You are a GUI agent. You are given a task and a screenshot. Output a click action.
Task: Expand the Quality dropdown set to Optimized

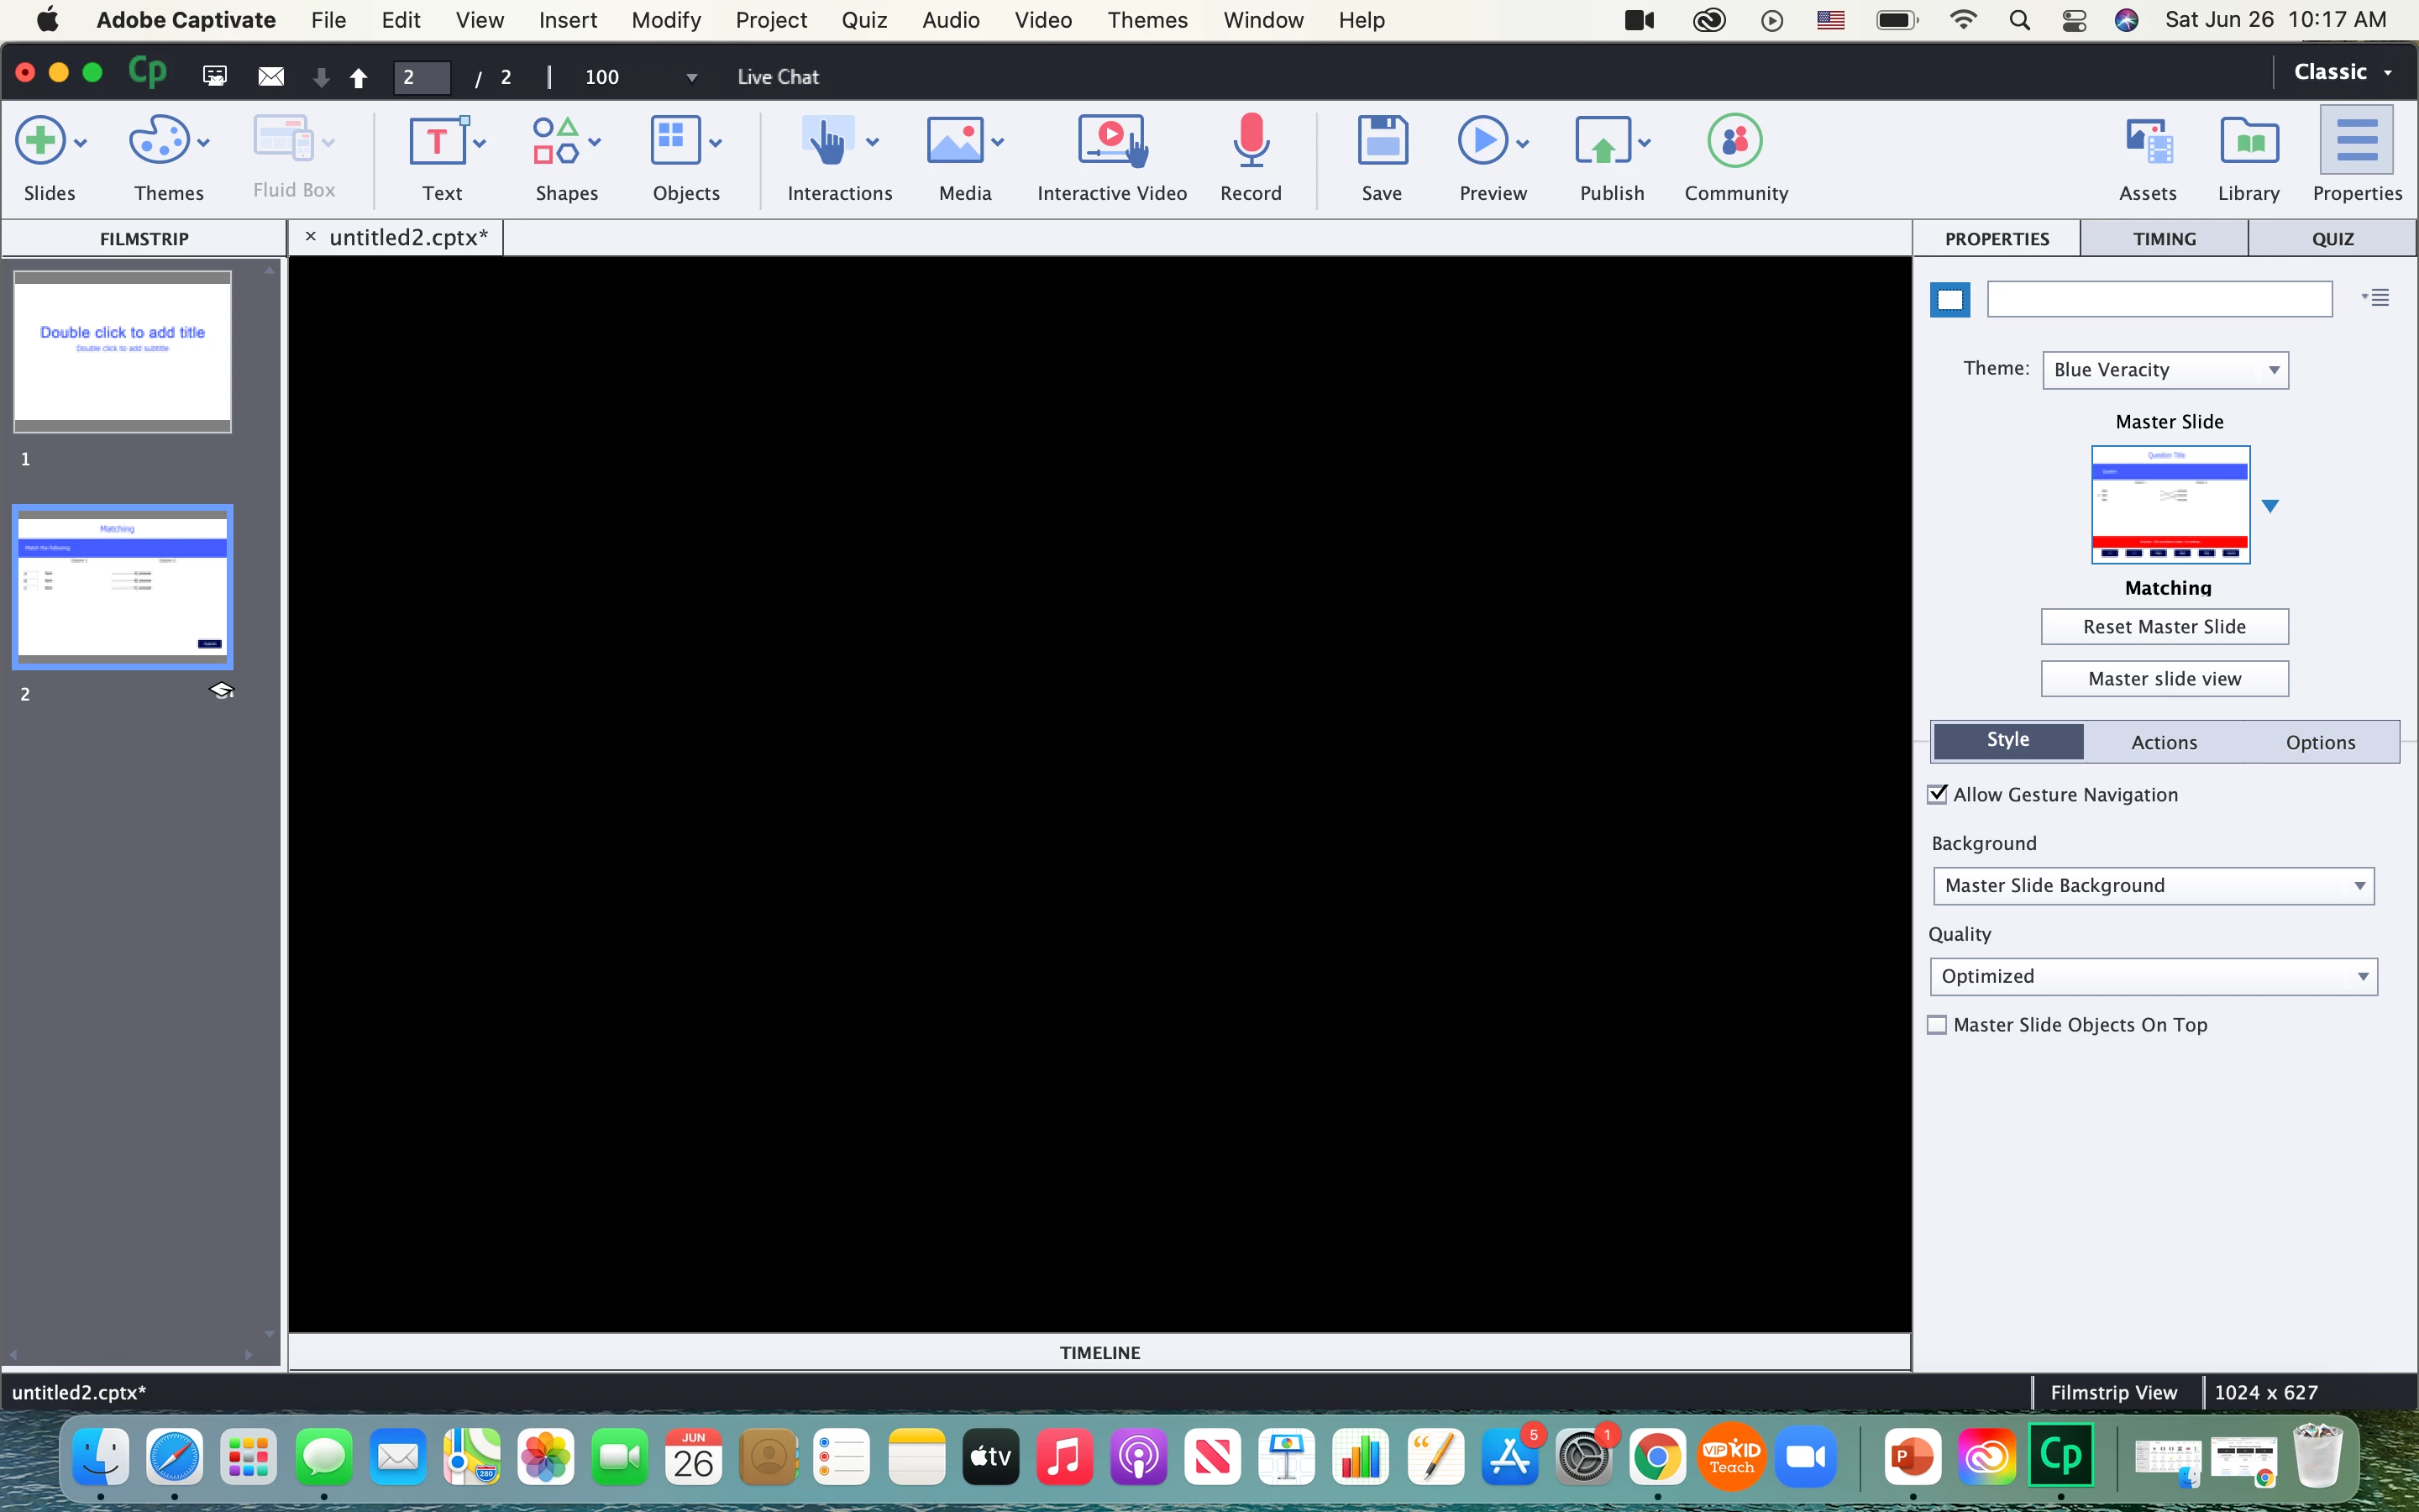tap(2152, 976)
